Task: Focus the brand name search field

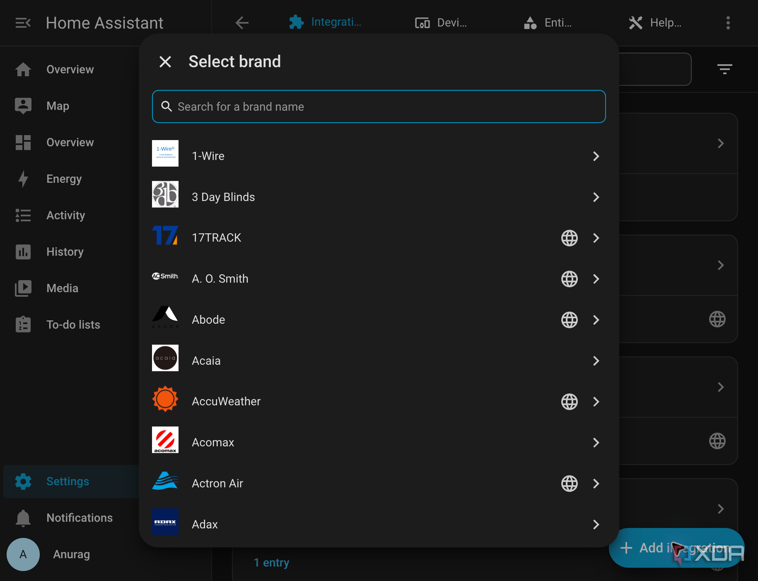Action: [379, 107]
